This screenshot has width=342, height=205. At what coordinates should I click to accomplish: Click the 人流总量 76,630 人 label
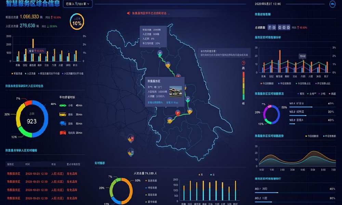(x=145, y=174)
